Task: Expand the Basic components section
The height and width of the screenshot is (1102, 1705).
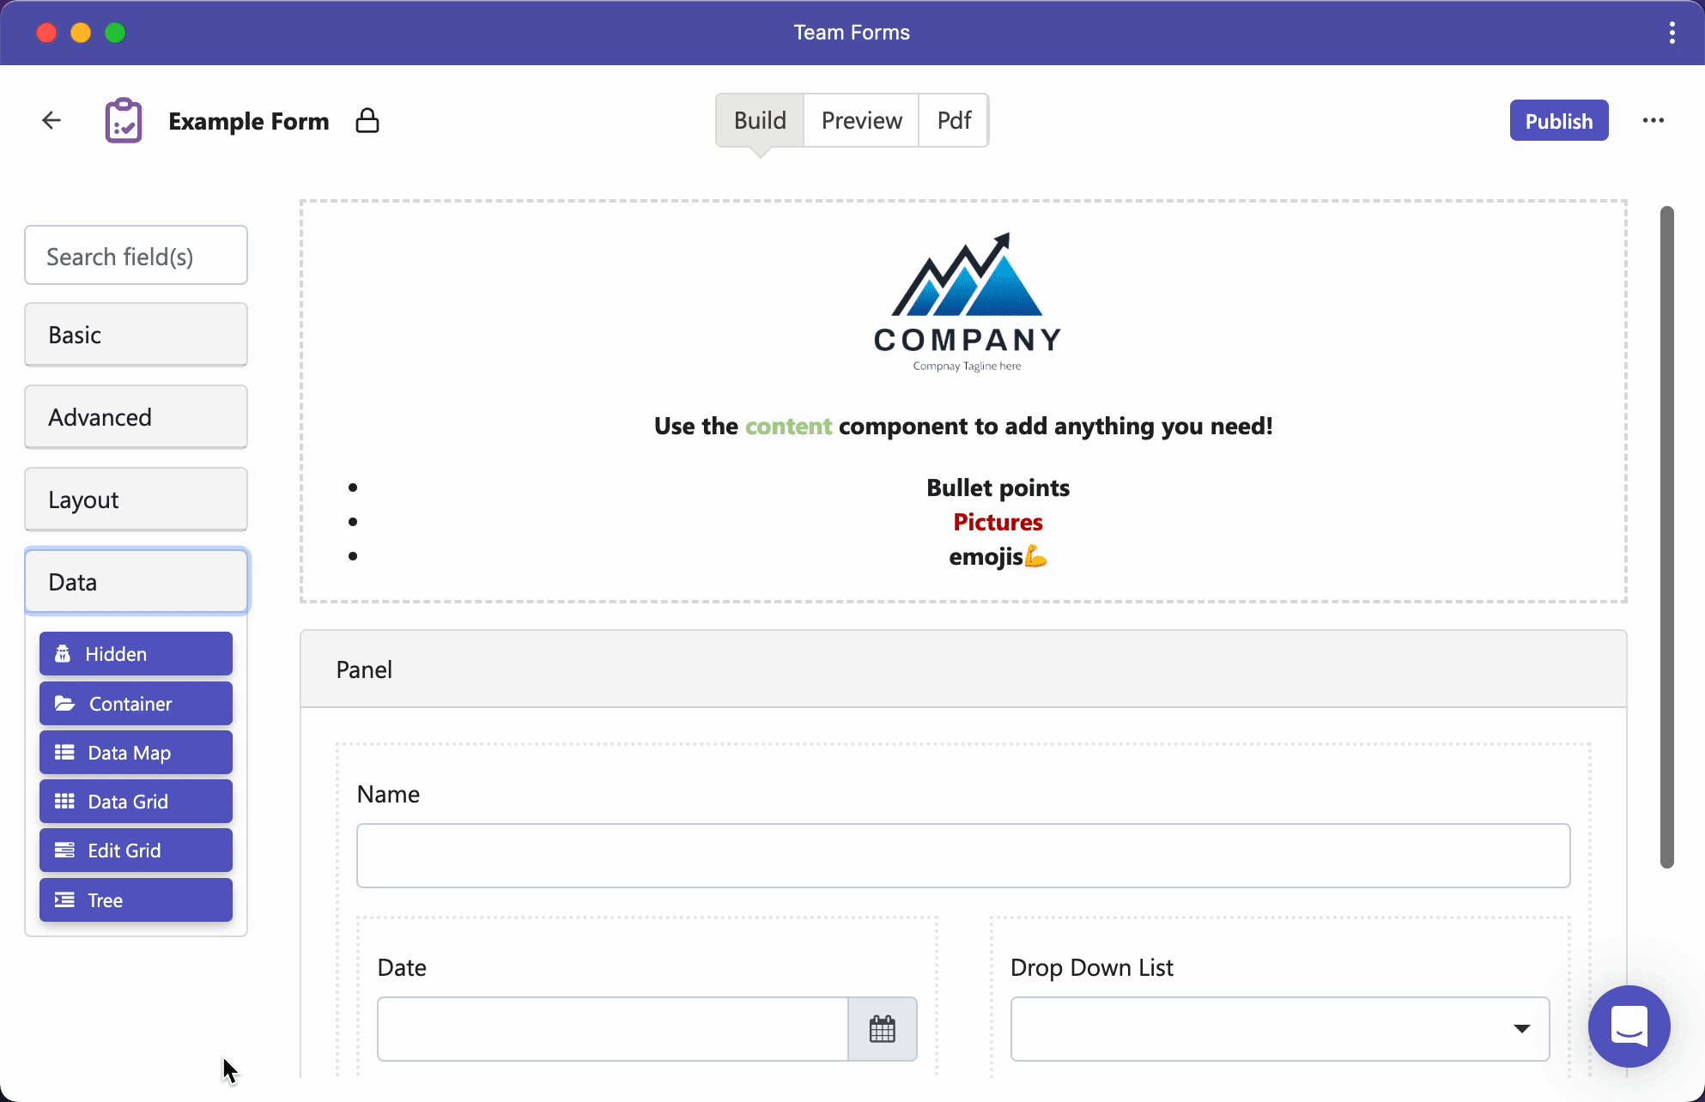Action: [136, 335]
